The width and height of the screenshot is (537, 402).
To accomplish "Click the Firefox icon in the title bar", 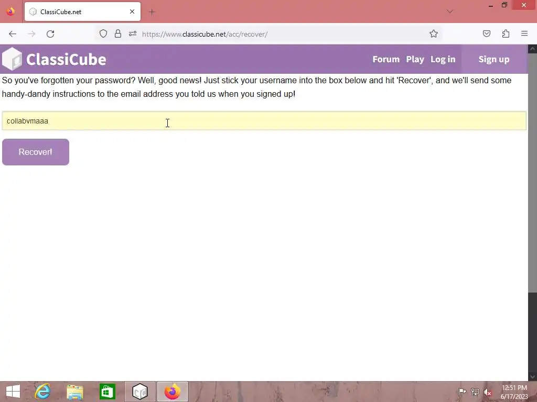I will pyautogui.click(x=10, y=12).
